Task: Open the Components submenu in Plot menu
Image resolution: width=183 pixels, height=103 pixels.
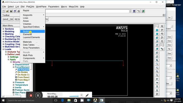Action: (33, 58)
